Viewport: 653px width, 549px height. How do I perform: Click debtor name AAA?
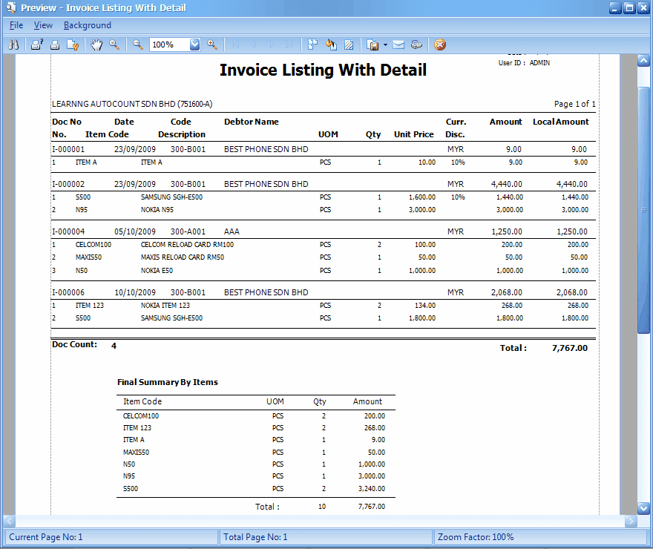coord(232,231)
